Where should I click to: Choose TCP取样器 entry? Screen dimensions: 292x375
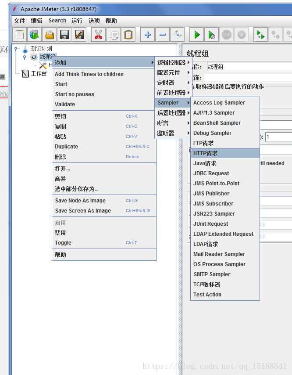pyautogui.click(x=225, y=285)
